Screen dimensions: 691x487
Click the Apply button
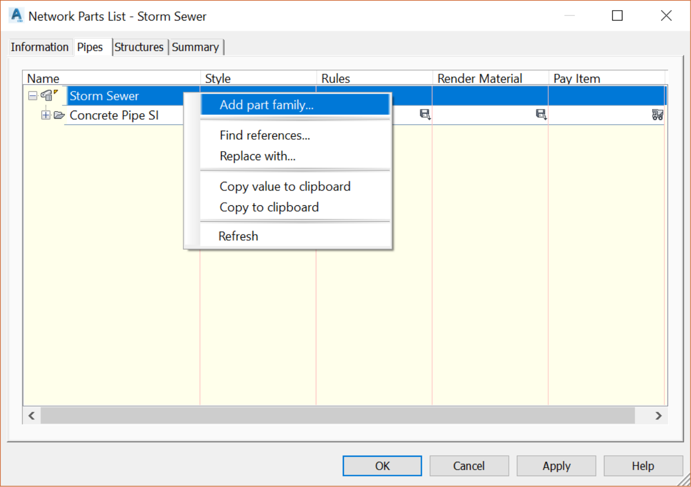[x=556, y=466]
